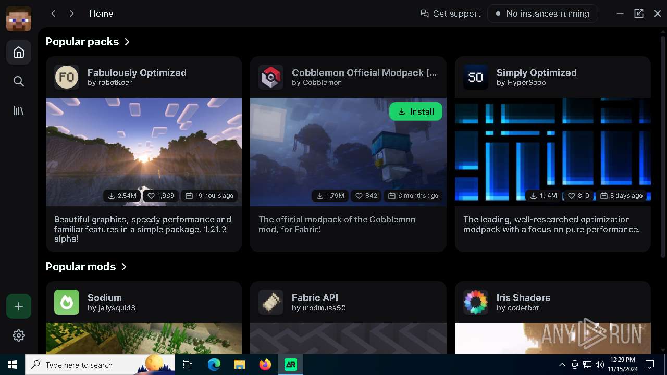
Task: Click Simply Optimized description text
Action: pyautogui.click(x=552, y=224)
